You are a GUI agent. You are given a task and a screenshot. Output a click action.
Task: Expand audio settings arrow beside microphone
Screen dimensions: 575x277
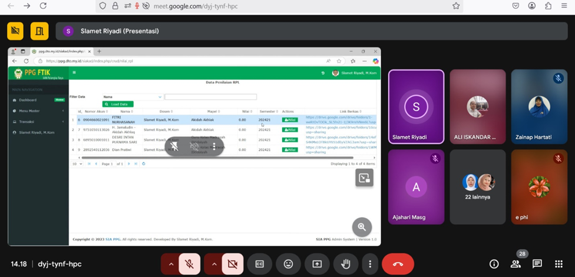click(171, 264)
